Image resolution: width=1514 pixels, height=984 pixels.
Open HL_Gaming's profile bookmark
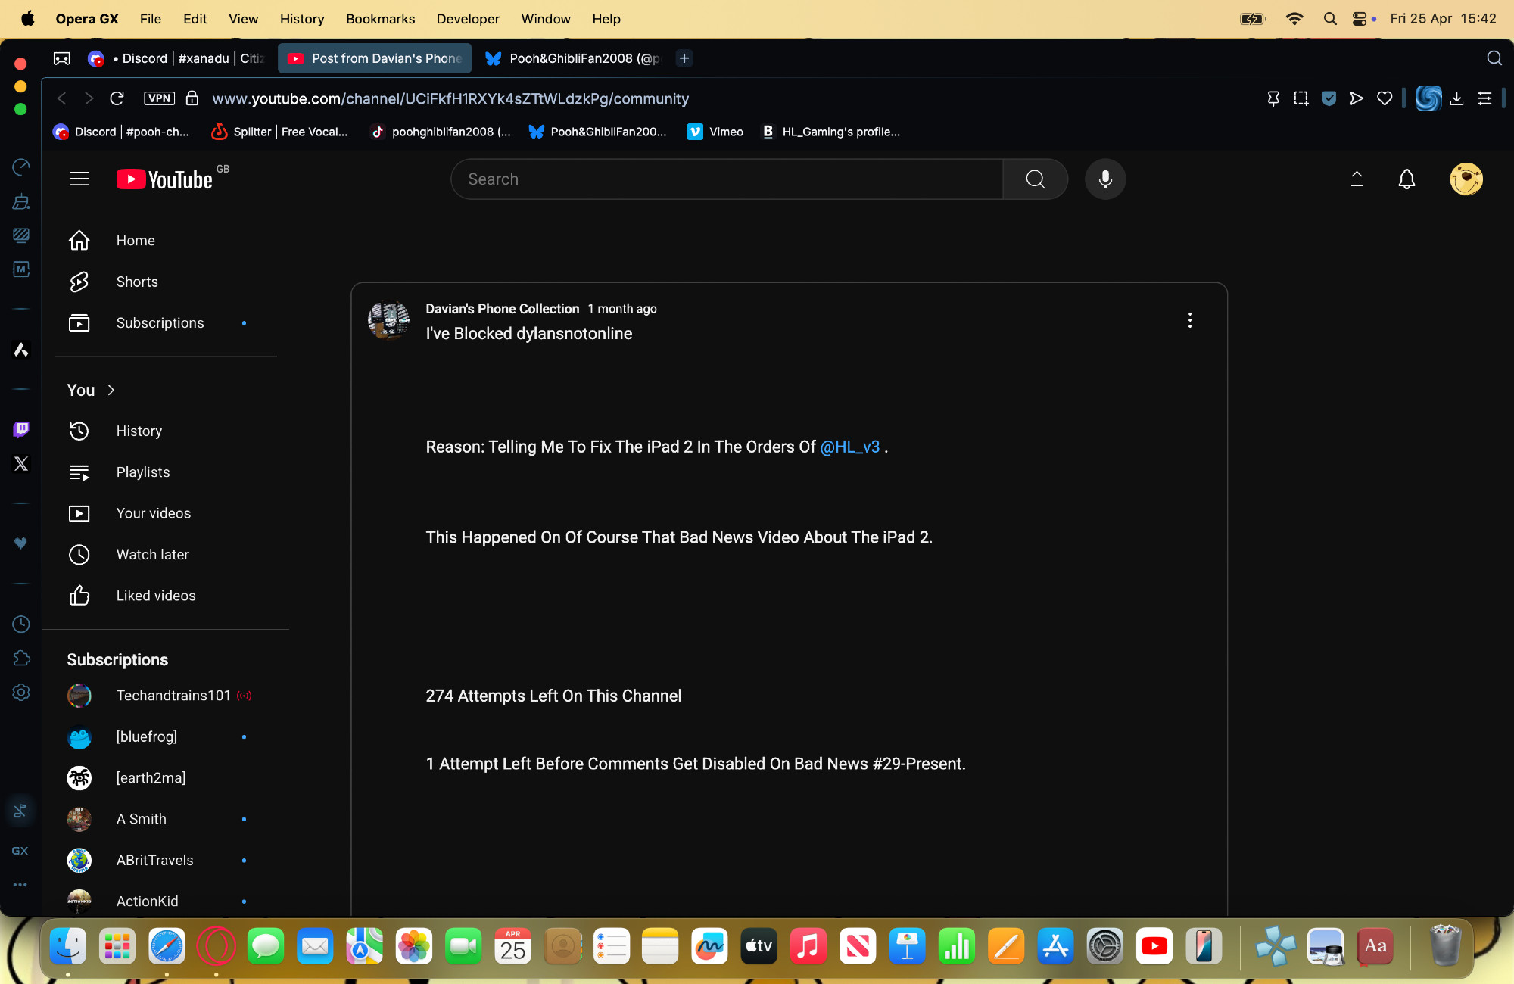tap(831, 132)
